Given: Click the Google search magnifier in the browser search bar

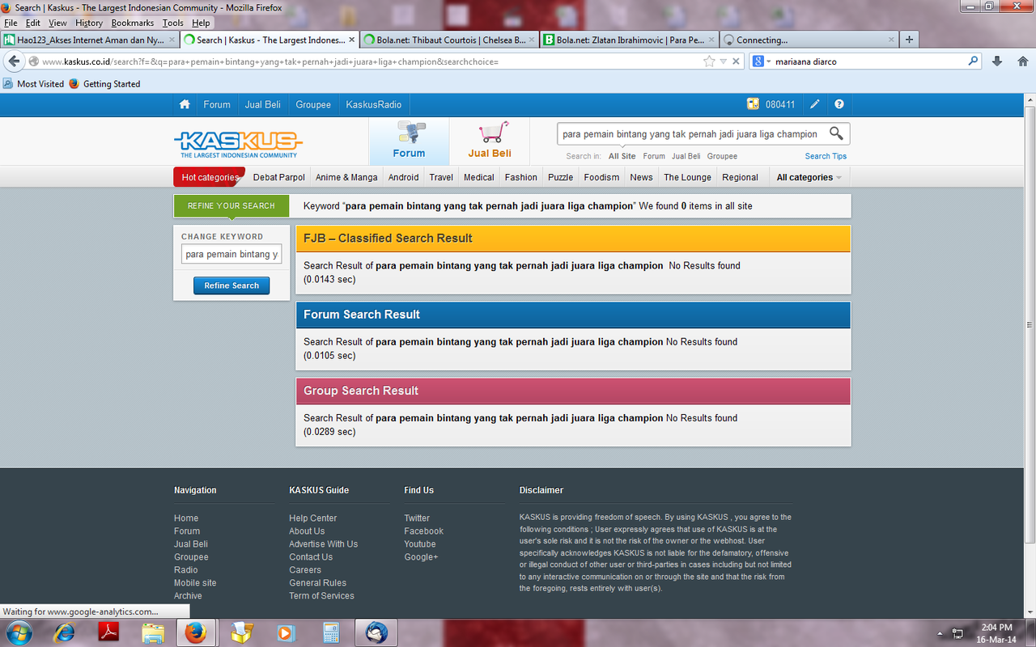Looking at the screenshot, I should (x=974, y=61).
